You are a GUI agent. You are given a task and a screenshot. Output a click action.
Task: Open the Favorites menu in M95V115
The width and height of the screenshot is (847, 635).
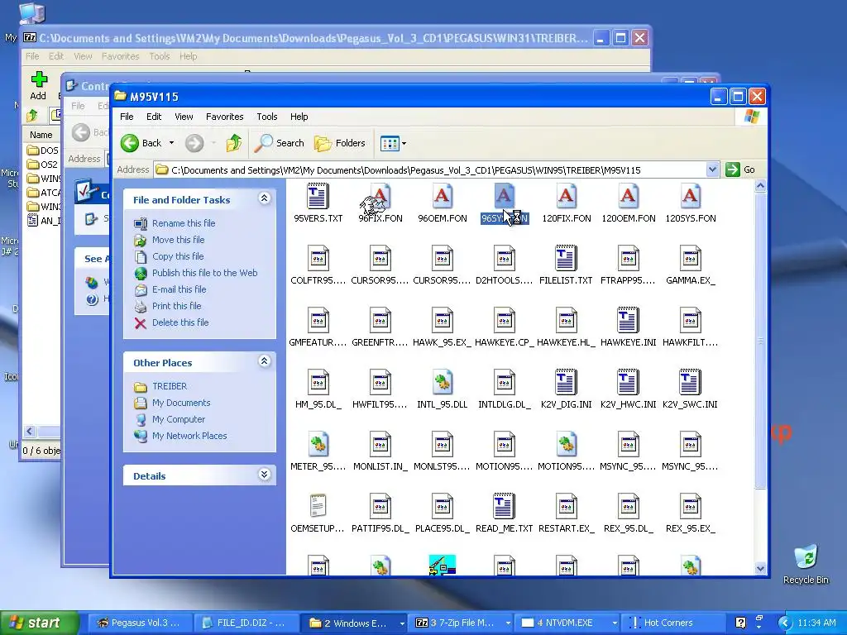(x=224, y=117)
